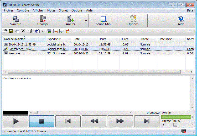Click the left arrow of the Vitesse slider
197x136 pixels.
[x=163, y=125]
